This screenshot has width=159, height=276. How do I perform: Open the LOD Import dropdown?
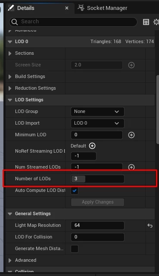[97, 123]
